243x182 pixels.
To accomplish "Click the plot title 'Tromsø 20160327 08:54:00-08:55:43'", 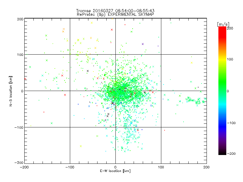I will click(115, 11).
